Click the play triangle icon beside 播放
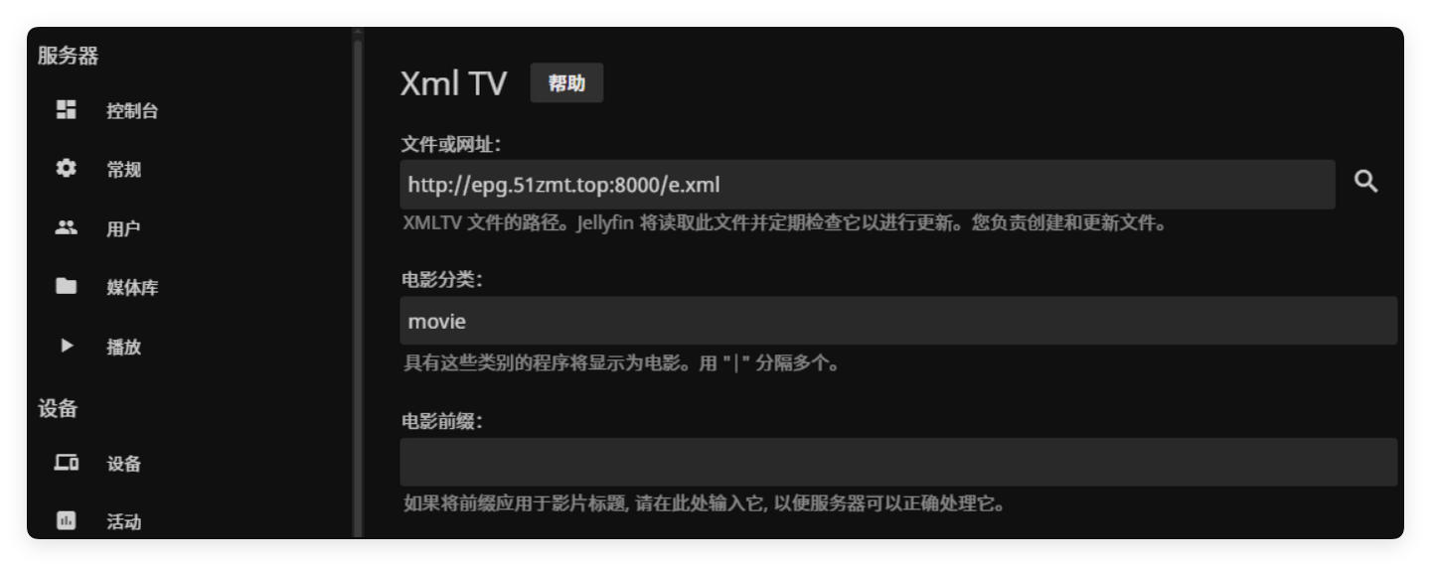This screenshot has height=566, width=1431. [67, 346]
